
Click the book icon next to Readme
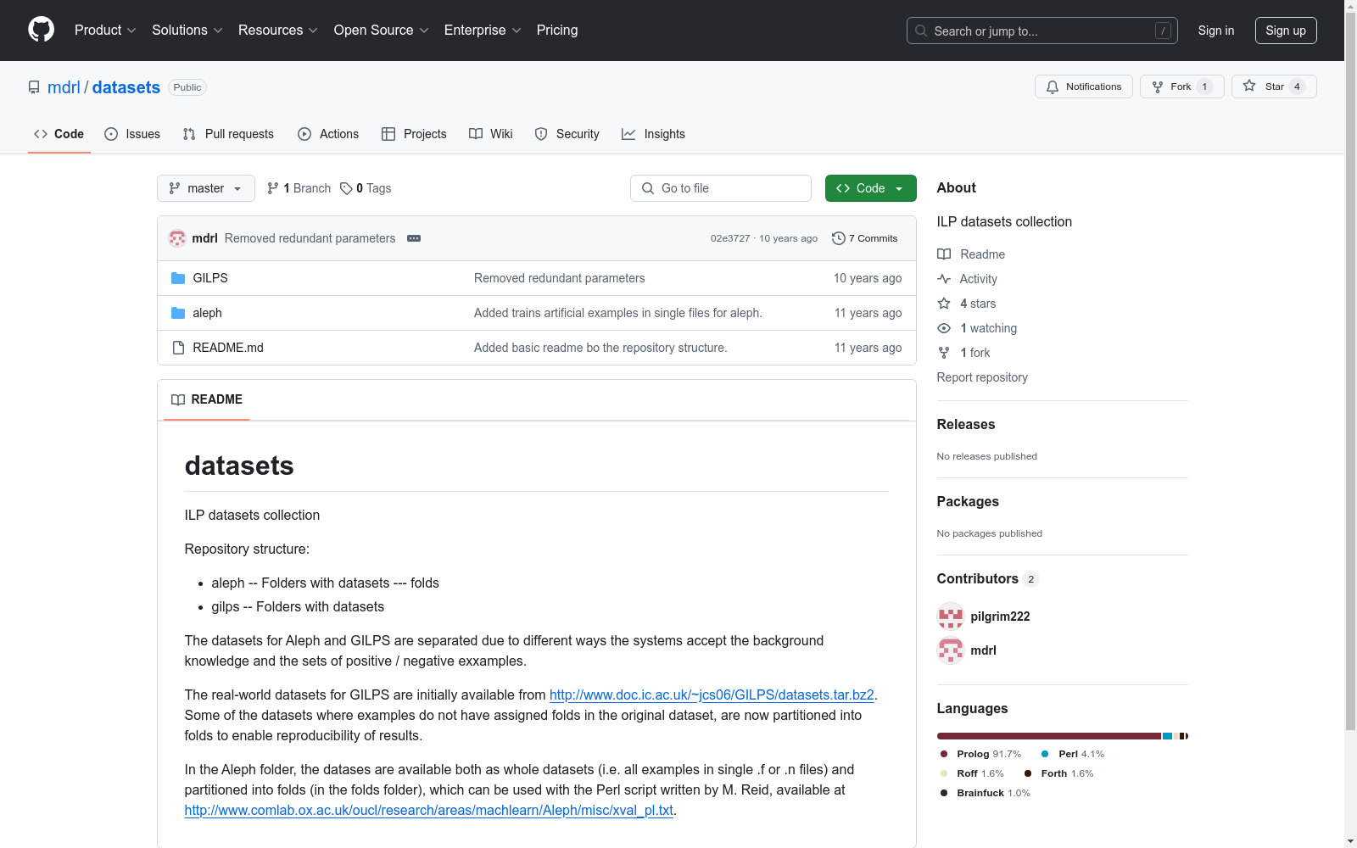[944, 254]
